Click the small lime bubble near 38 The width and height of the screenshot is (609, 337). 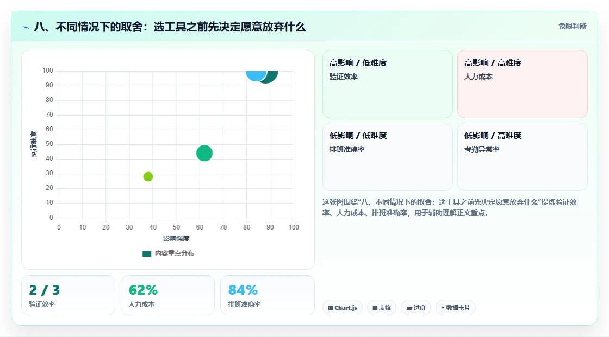[148, 177]
